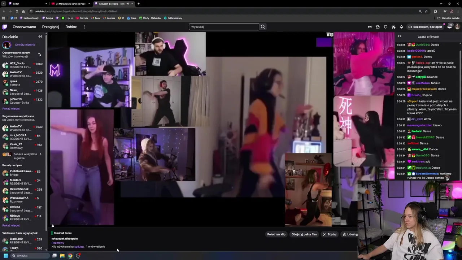Open the Twitch user avatar menu
The height and width of the screenshot is (260, 462).
click(457, 27)
